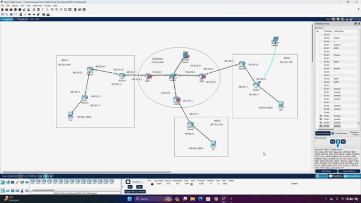Choose the Select tool in second toolbar
This screenshot has height=203, width=361.
click(x=2, y=15)
